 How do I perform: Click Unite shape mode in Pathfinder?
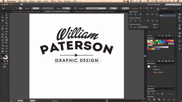[149, 94]
